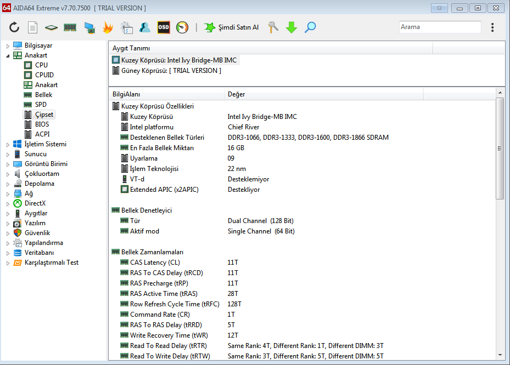This screenshot has height=365, width=510.
Task: Select the SPD item in the tree
Action: pos(41,105)
